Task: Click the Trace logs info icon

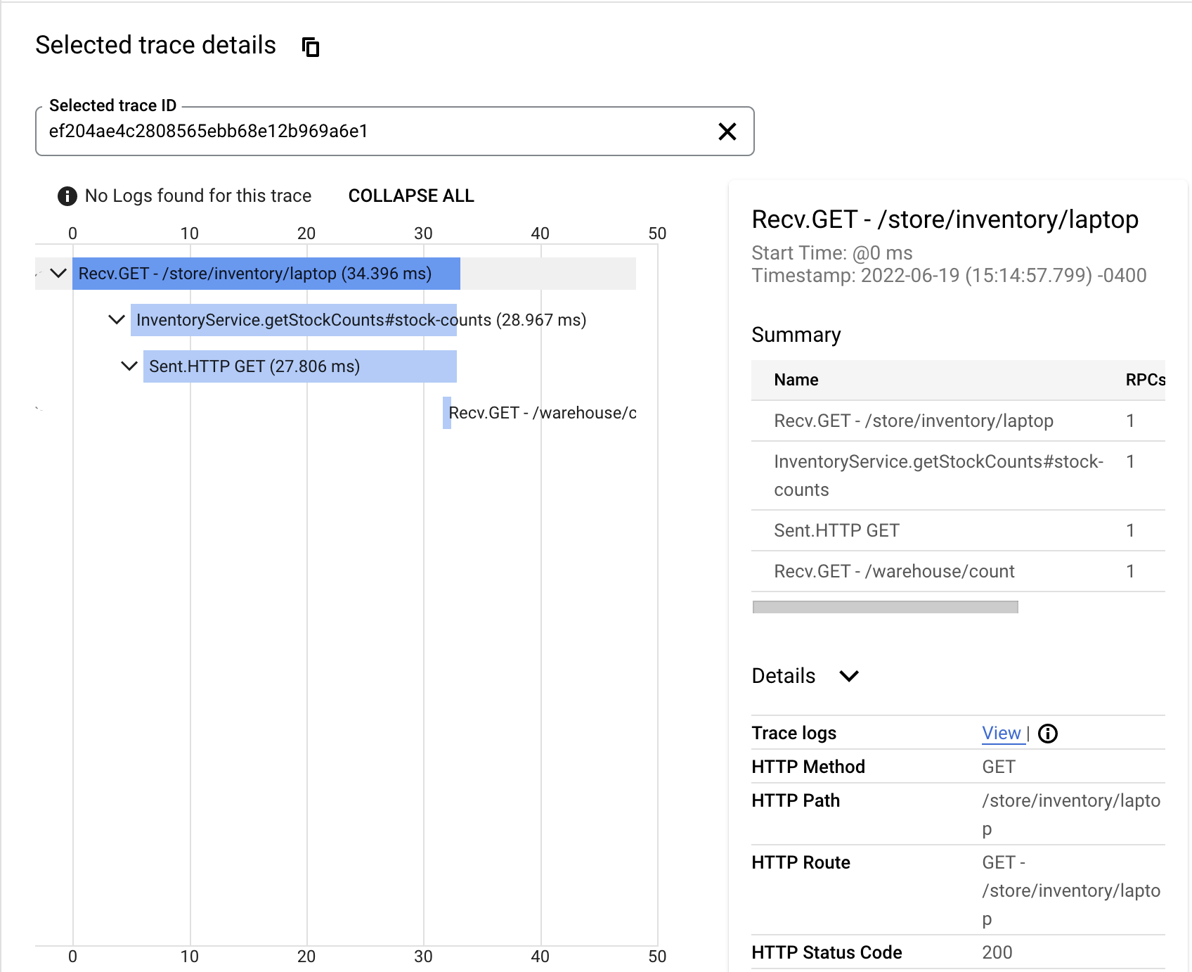Action: pyautogui.click(x=1048, y=734)
